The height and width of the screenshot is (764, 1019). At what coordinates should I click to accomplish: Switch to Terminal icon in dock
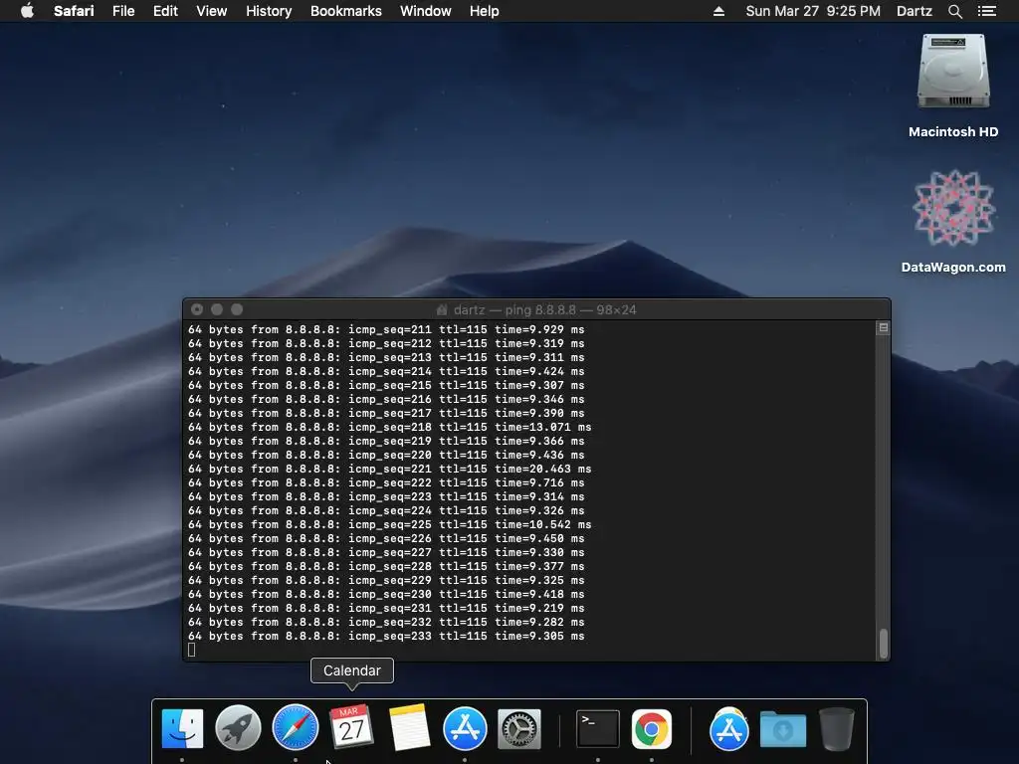597,728
